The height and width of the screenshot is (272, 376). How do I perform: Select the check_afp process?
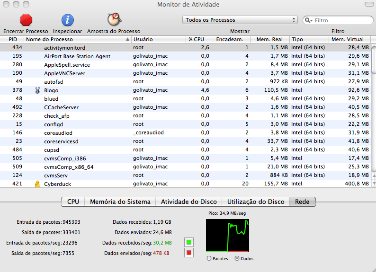pos(57,116)
